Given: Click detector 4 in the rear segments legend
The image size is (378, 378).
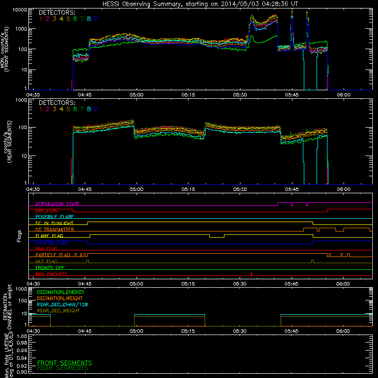Looking at the screenshot, I should [61, 109].
